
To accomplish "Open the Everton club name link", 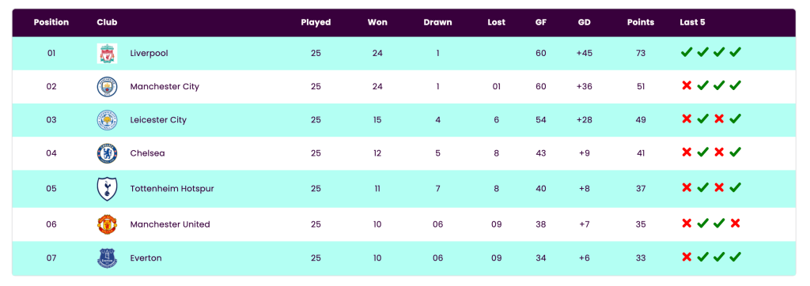I will pyautogui.click(x=146, y=258).
